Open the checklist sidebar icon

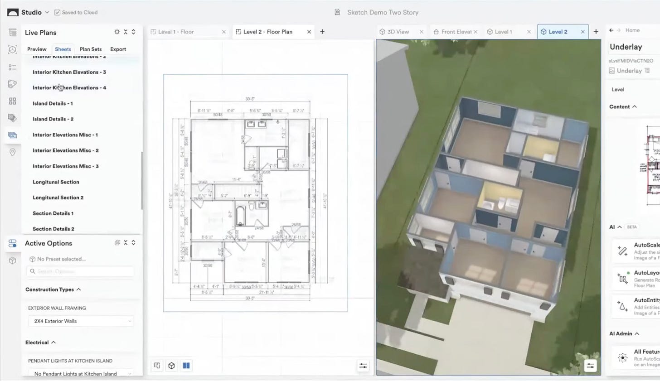[x=12, y=67]
